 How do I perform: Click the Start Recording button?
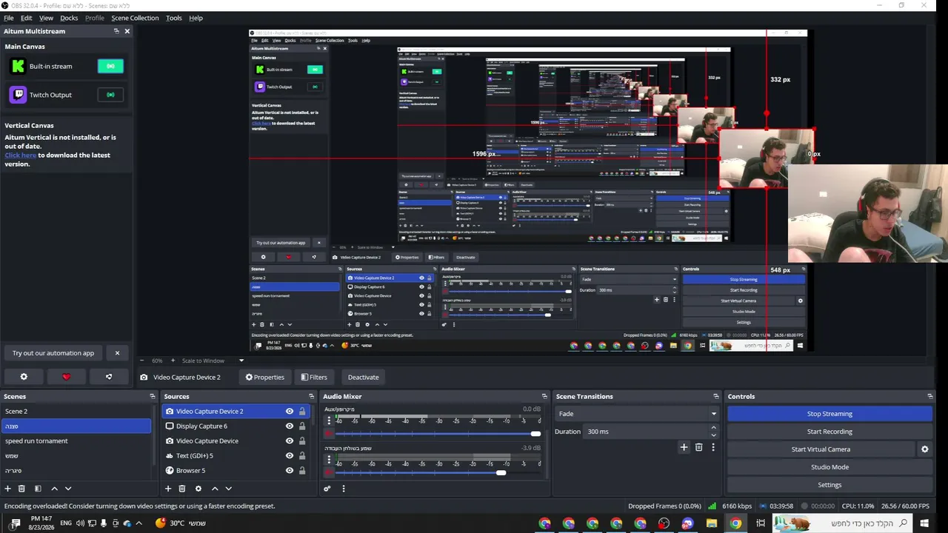829,432
